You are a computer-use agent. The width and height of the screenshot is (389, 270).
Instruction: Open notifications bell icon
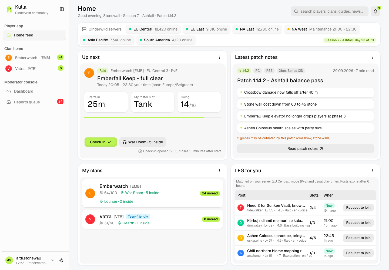pos(375,11)
